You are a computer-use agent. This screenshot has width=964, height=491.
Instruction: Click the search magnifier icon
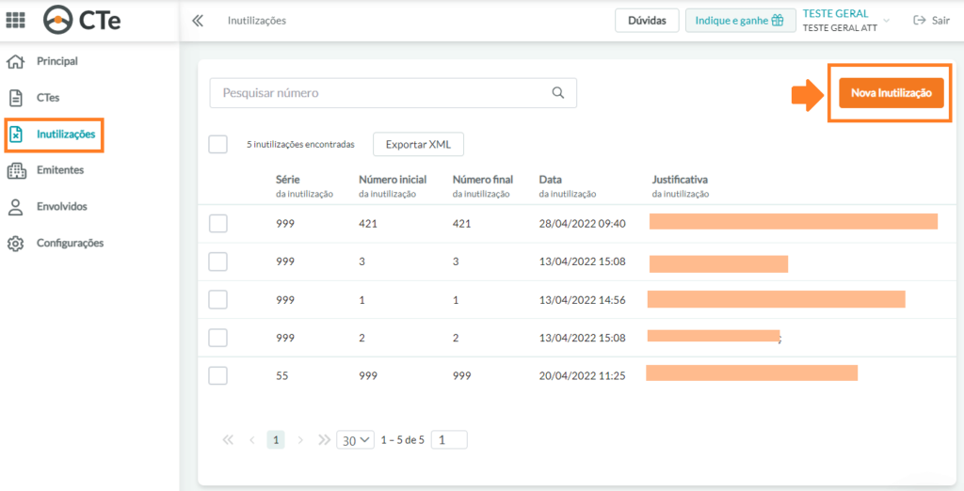point(557,93)
